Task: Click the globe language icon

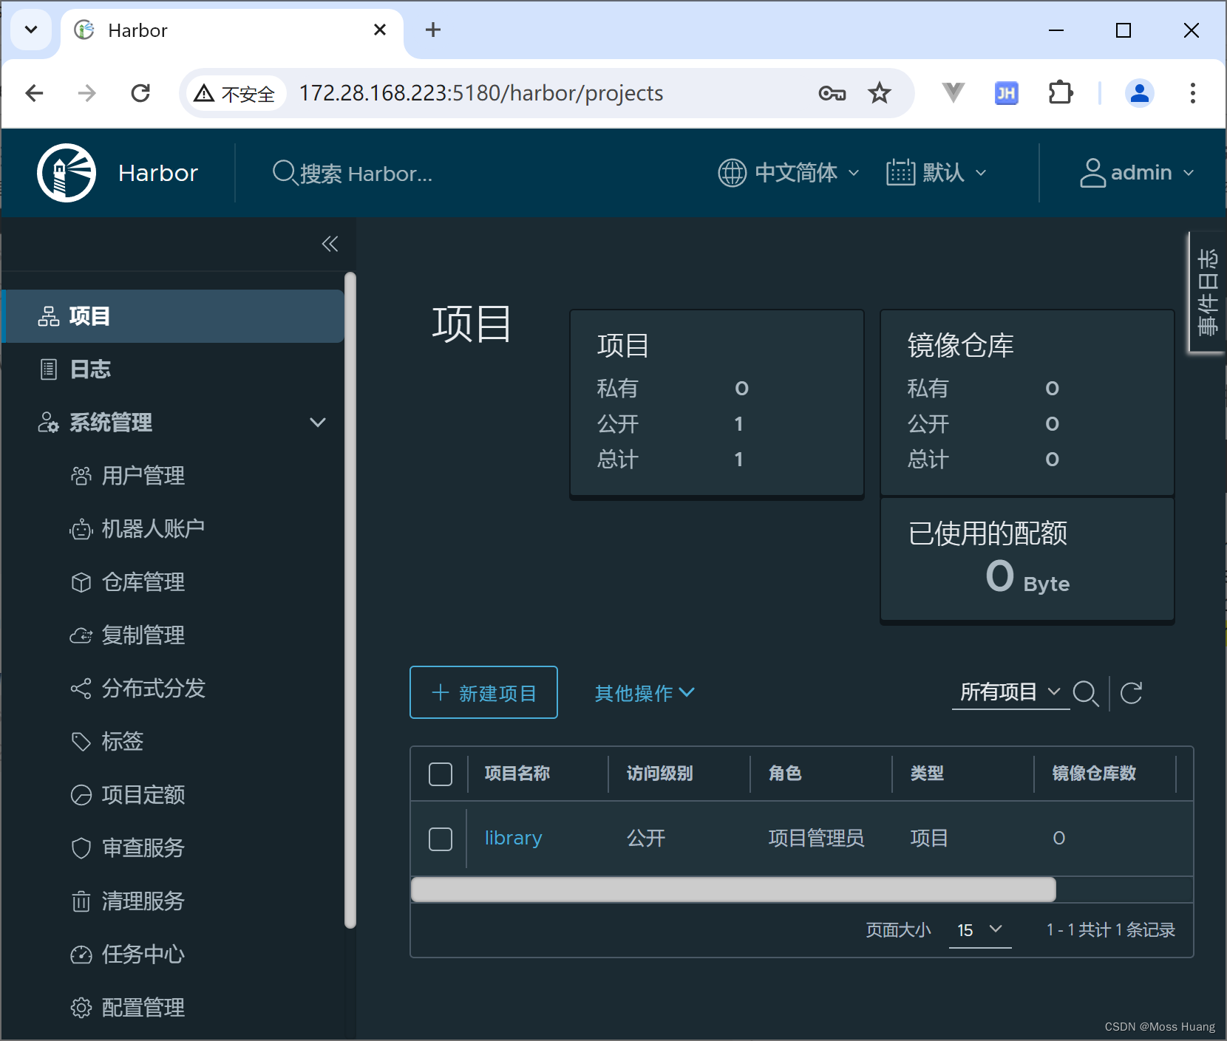Action: (x=733, y=173)
